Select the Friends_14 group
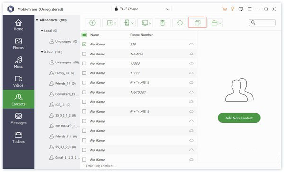Viewport: 284px width, 172px height. (62, 83)
